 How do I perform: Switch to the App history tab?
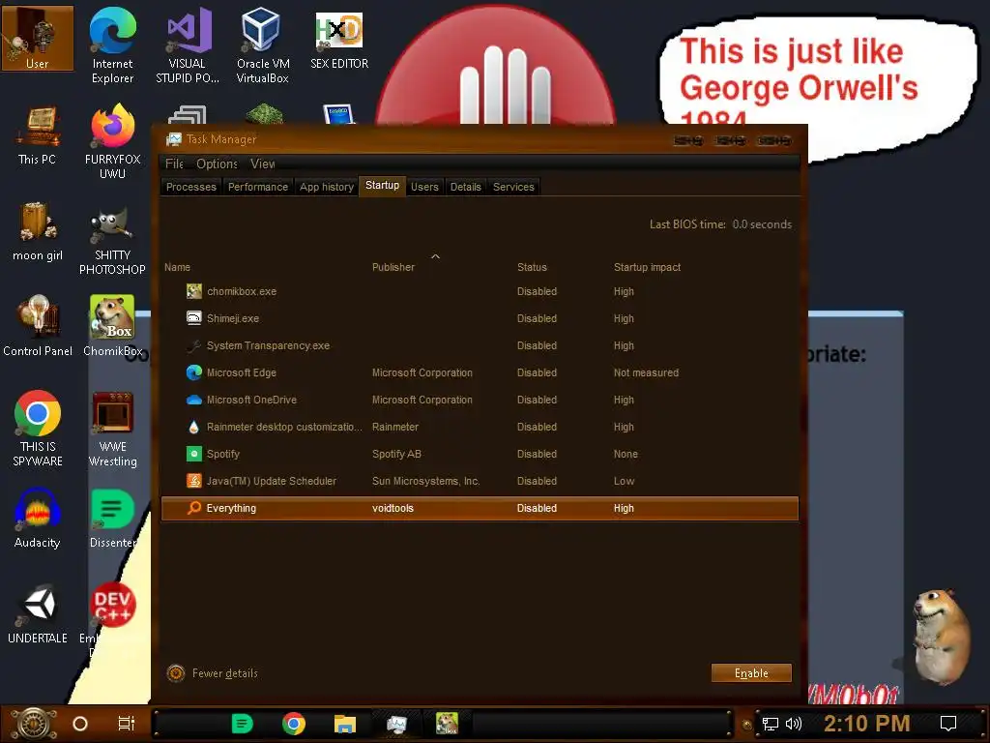(x=327, y=187)
